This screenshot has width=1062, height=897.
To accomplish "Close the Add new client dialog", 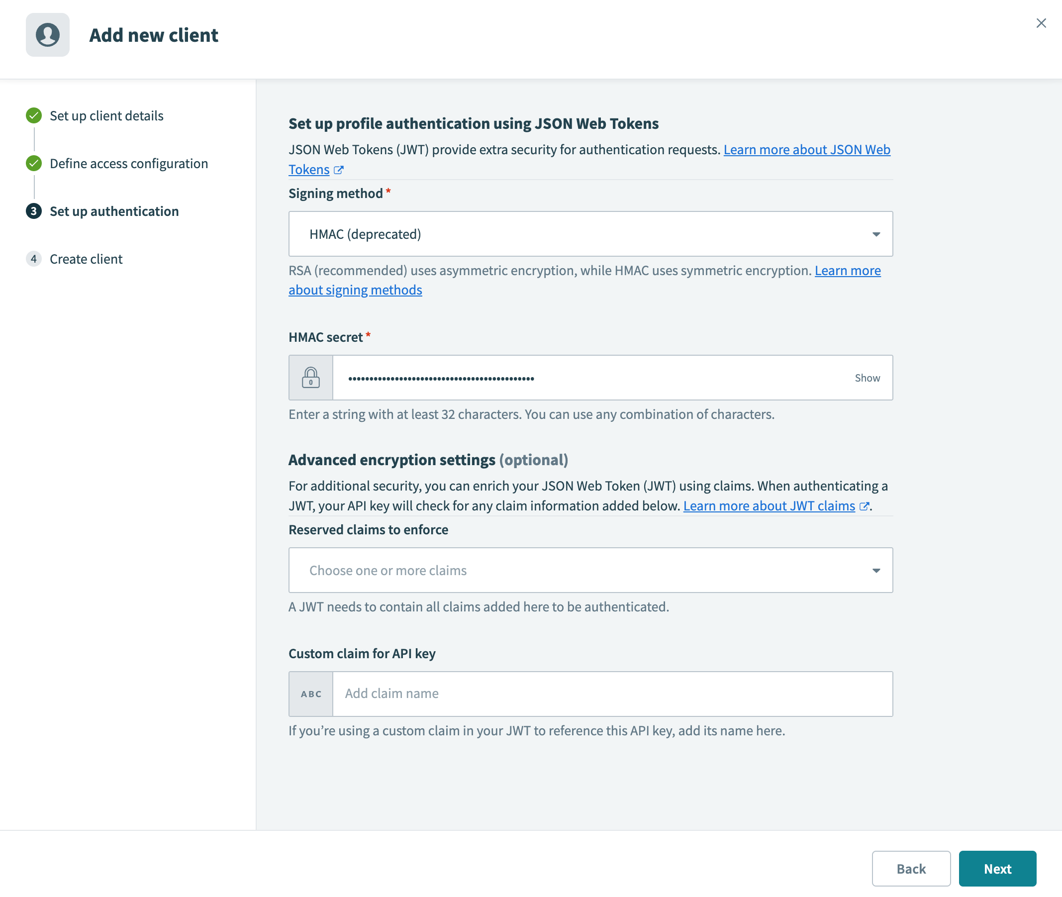I will pos(1041,23).
